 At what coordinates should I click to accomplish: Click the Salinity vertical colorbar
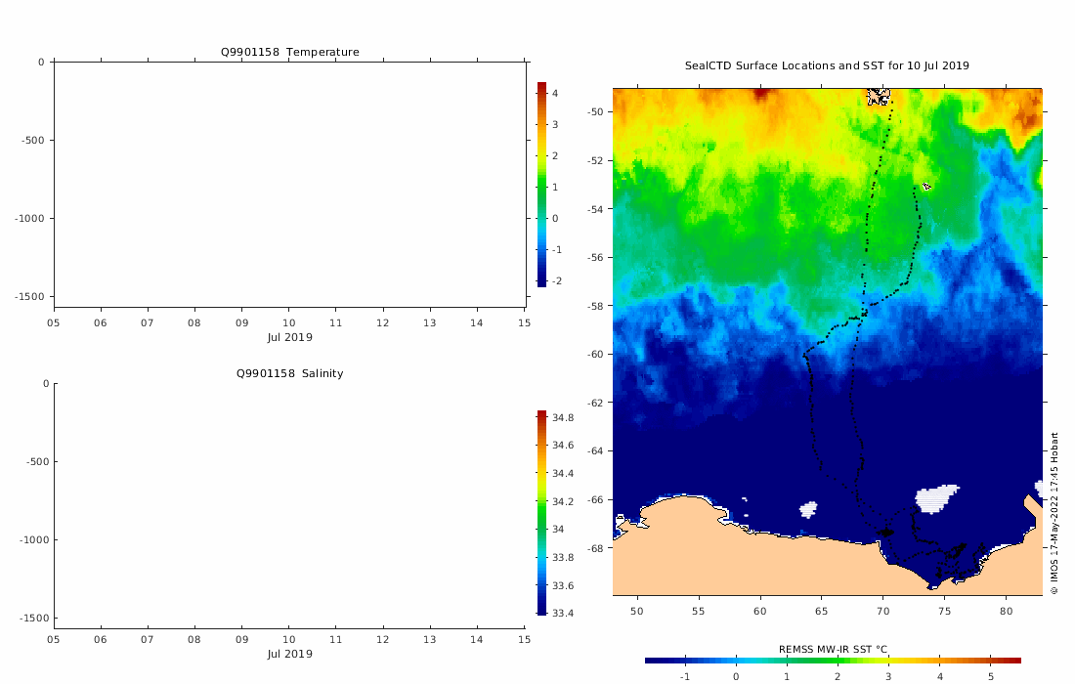(541, 513)
